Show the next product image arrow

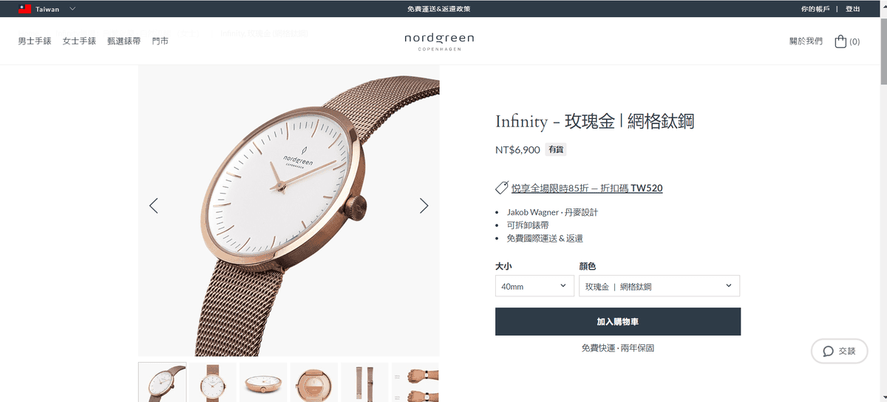(424, 205)
